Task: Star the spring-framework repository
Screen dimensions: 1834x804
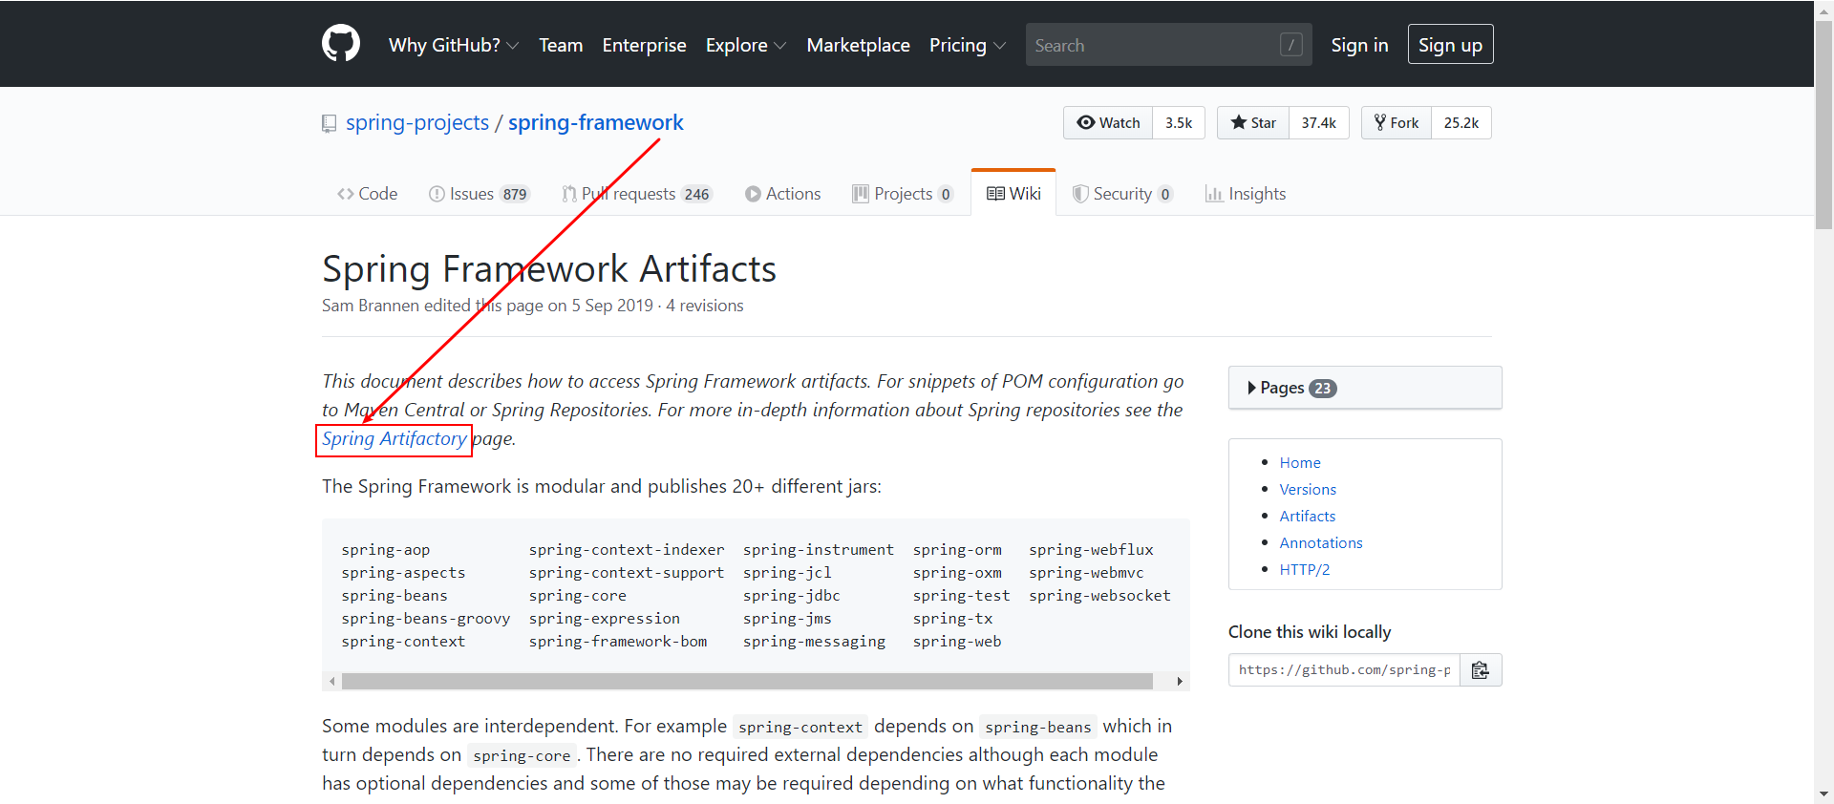Action: tap(1253, 122)
